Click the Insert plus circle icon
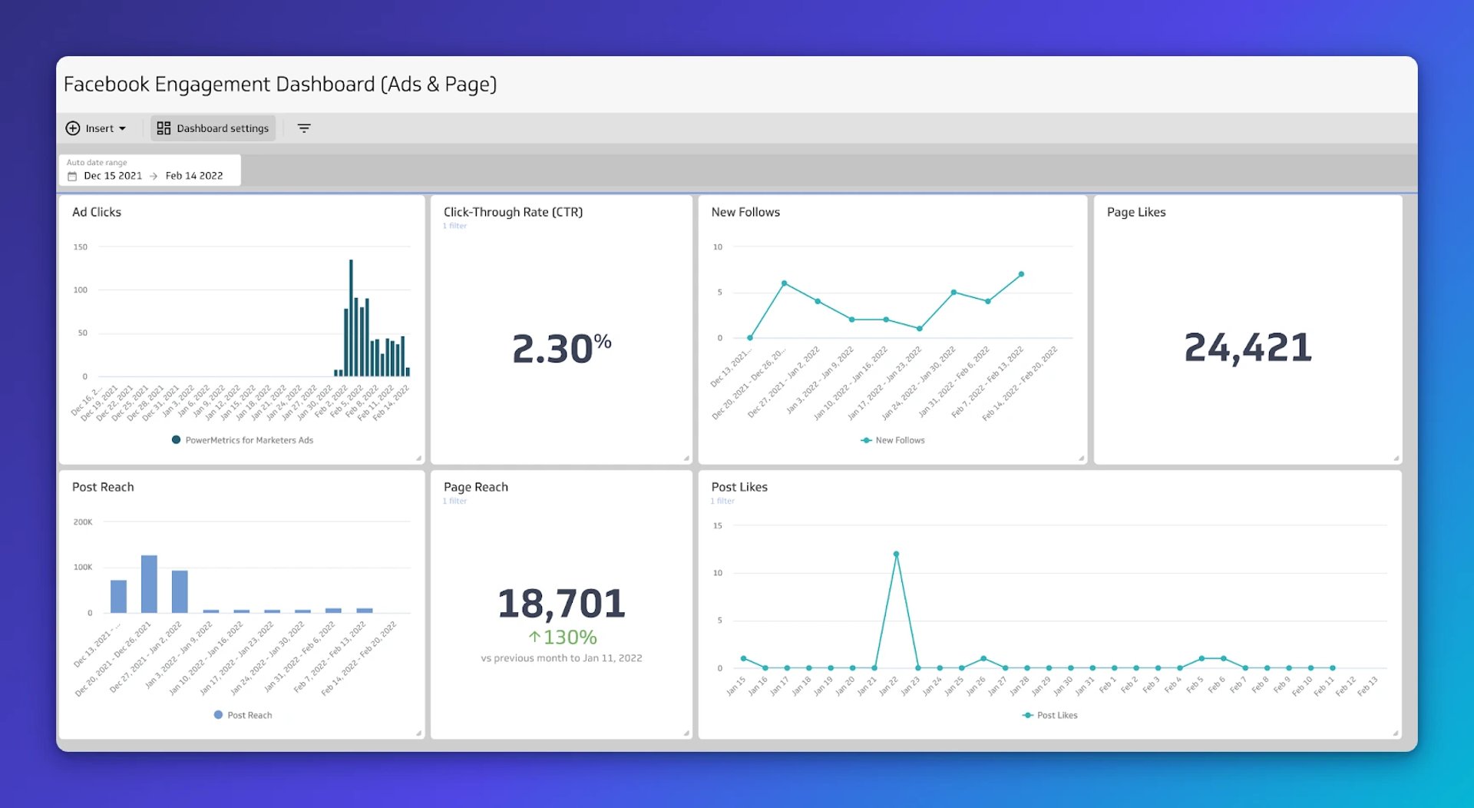This screenshot has height=808, width=1474. click(x=73, y=128)
